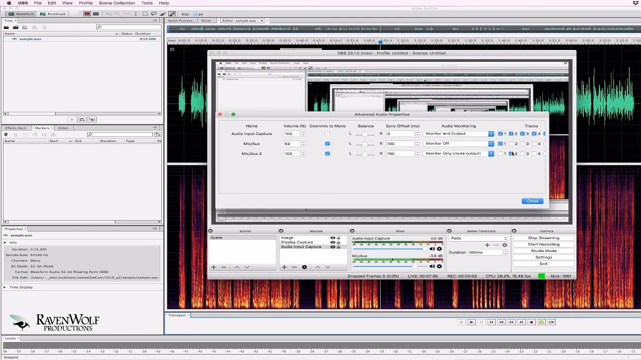Click the volume stepper for Mic/Aux 2

point(303,153)
